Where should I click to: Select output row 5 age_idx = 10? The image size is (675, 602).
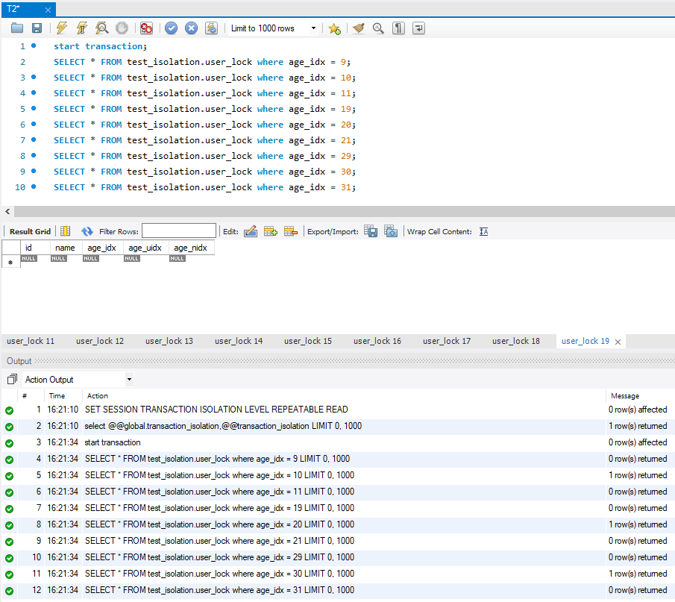(339, 475)
